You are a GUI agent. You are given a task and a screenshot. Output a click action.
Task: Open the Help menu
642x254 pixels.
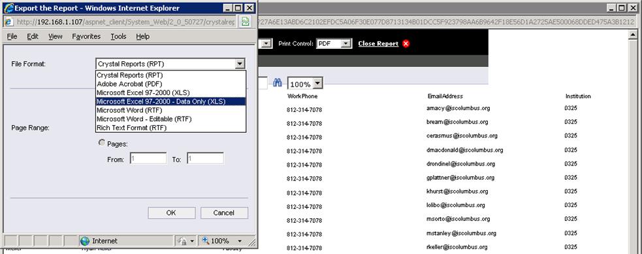point(143,36)
